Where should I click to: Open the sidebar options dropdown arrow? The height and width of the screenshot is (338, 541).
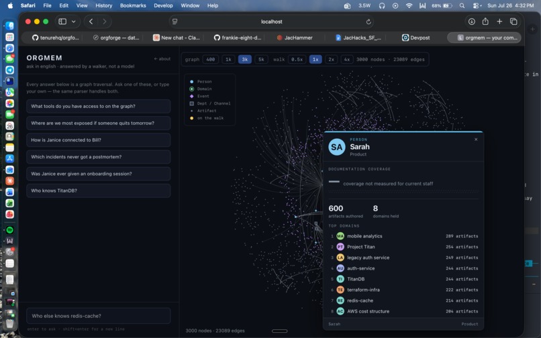[x=73, y=21]
